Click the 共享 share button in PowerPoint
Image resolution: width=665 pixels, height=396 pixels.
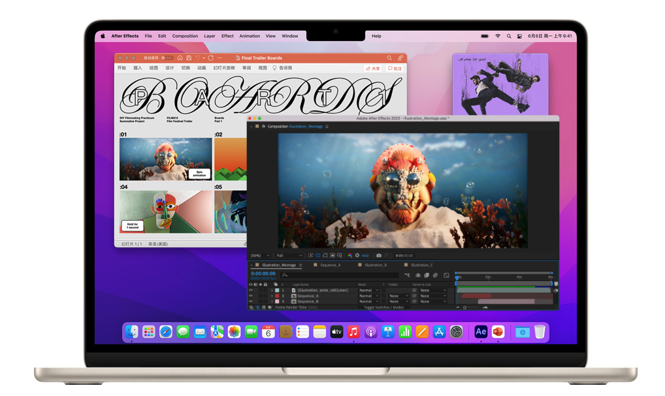tap(373, 69)
